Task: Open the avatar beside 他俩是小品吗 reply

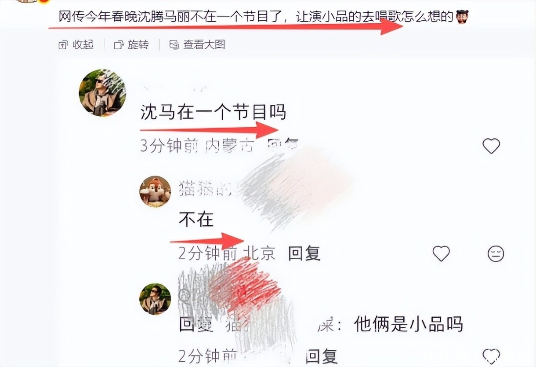Action: coord(155,299)
